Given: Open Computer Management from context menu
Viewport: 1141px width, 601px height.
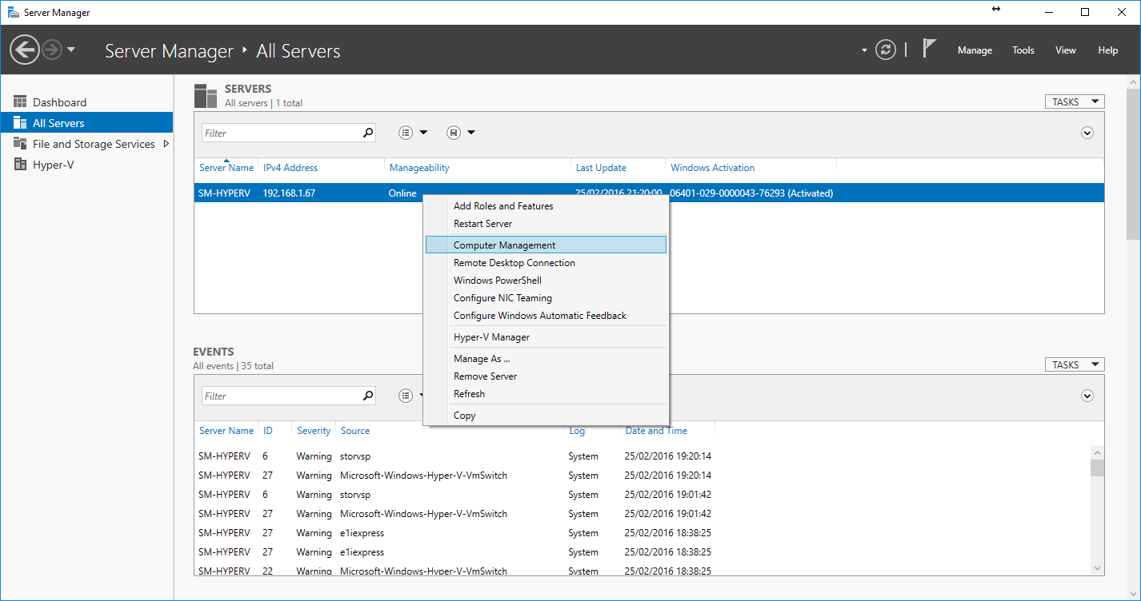Looking at the screenshot, I should pyautogui.click(x=546, y=245).
